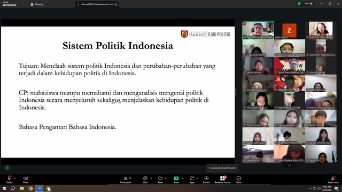Select Rajwa MJ's video tile
Viewport: 342px width, 192px height.
point(321,154)
